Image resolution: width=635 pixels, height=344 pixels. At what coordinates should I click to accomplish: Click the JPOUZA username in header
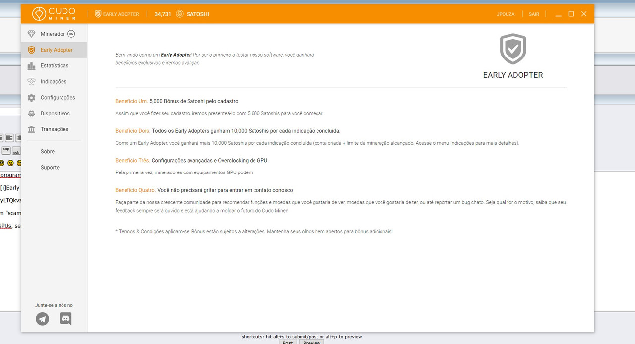click(506, 14)
